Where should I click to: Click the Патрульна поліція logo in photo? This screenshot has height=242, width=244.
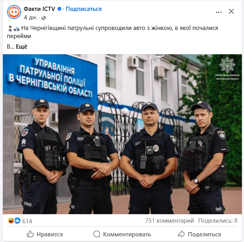(227, 68)
